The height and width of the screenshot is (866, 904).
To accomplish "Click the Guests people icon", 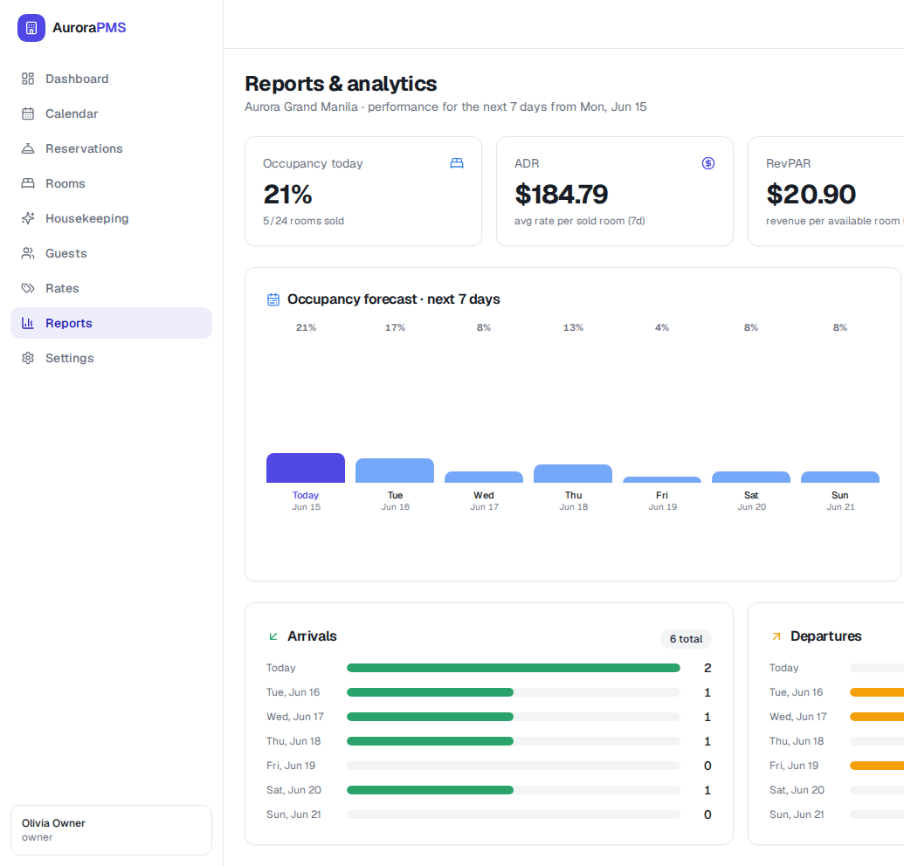I will [x=28, y=253].
